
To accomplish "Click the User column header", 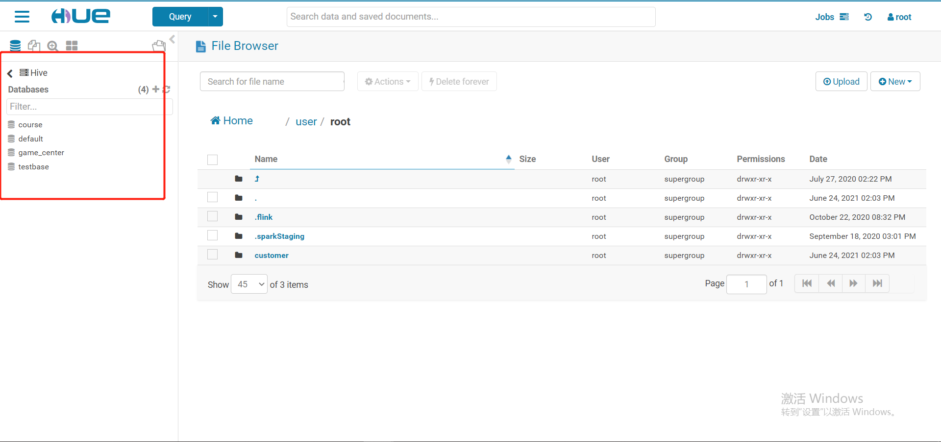I will coord(600,159).
